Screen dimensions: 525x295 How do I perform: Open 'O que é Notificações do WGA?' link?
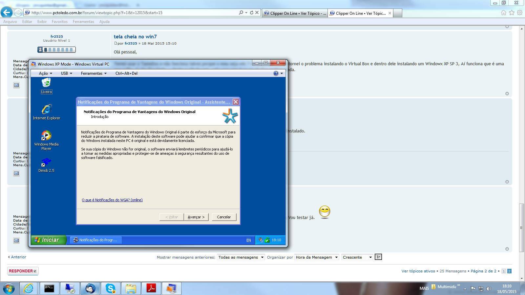[x=112, y=200]
